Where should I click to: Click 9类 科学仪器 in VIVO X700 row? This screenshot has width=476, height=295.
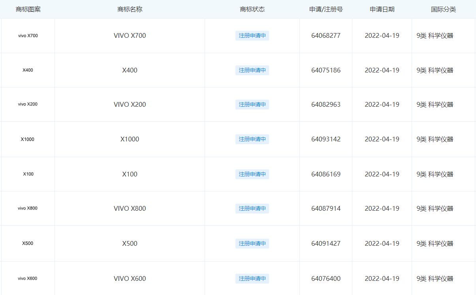[435, 35]
